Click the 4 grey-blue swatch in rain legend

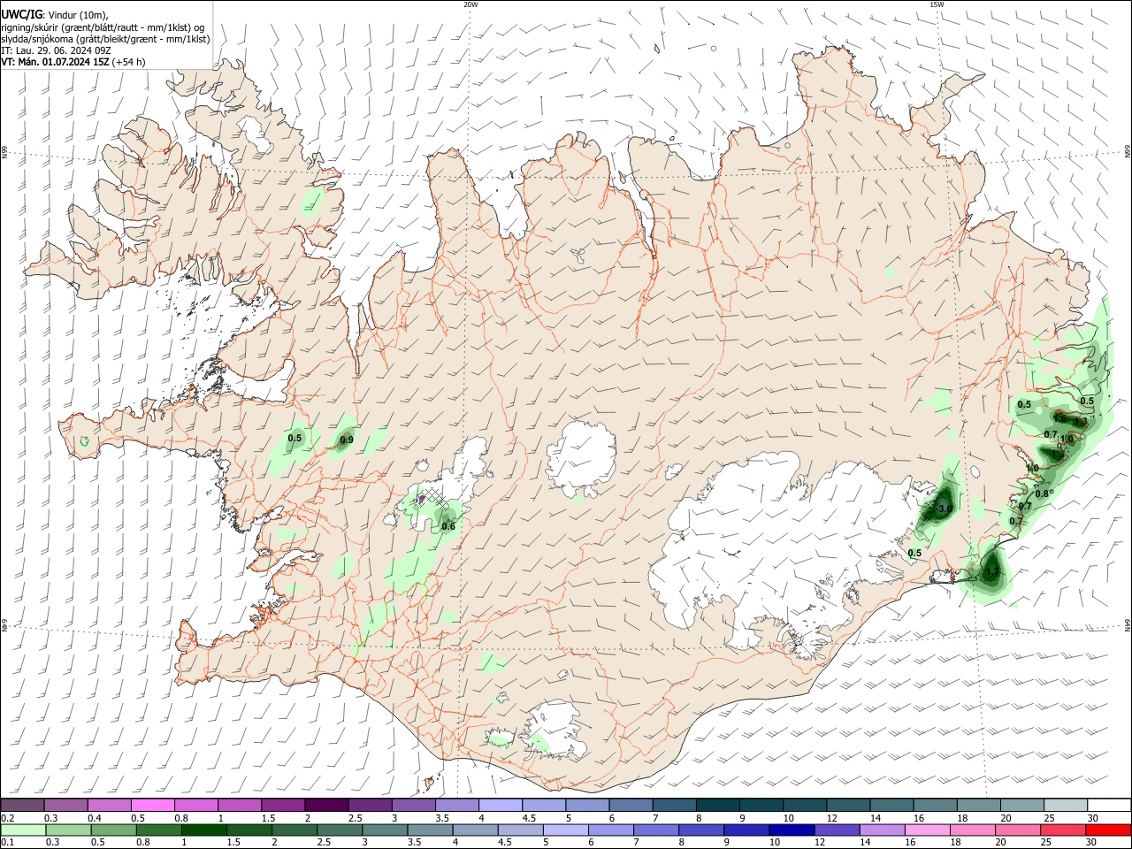click(x=476, y=830)
